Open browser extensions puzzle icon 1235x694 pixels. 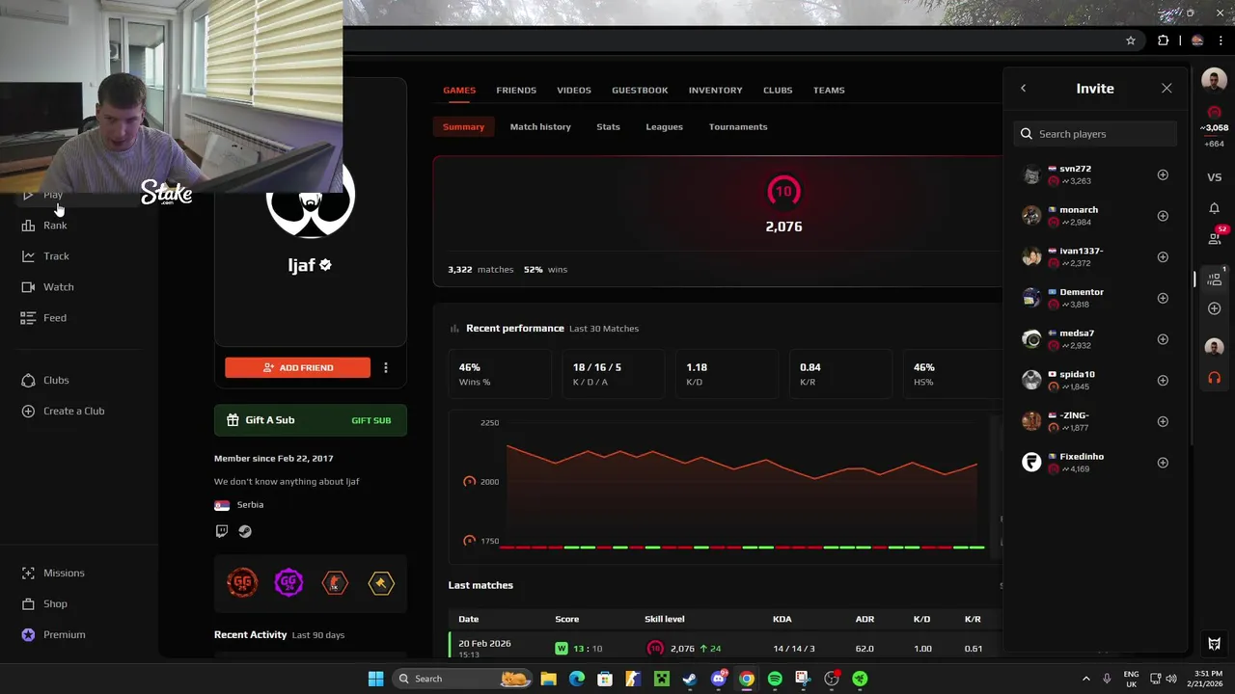[1164, 40]
